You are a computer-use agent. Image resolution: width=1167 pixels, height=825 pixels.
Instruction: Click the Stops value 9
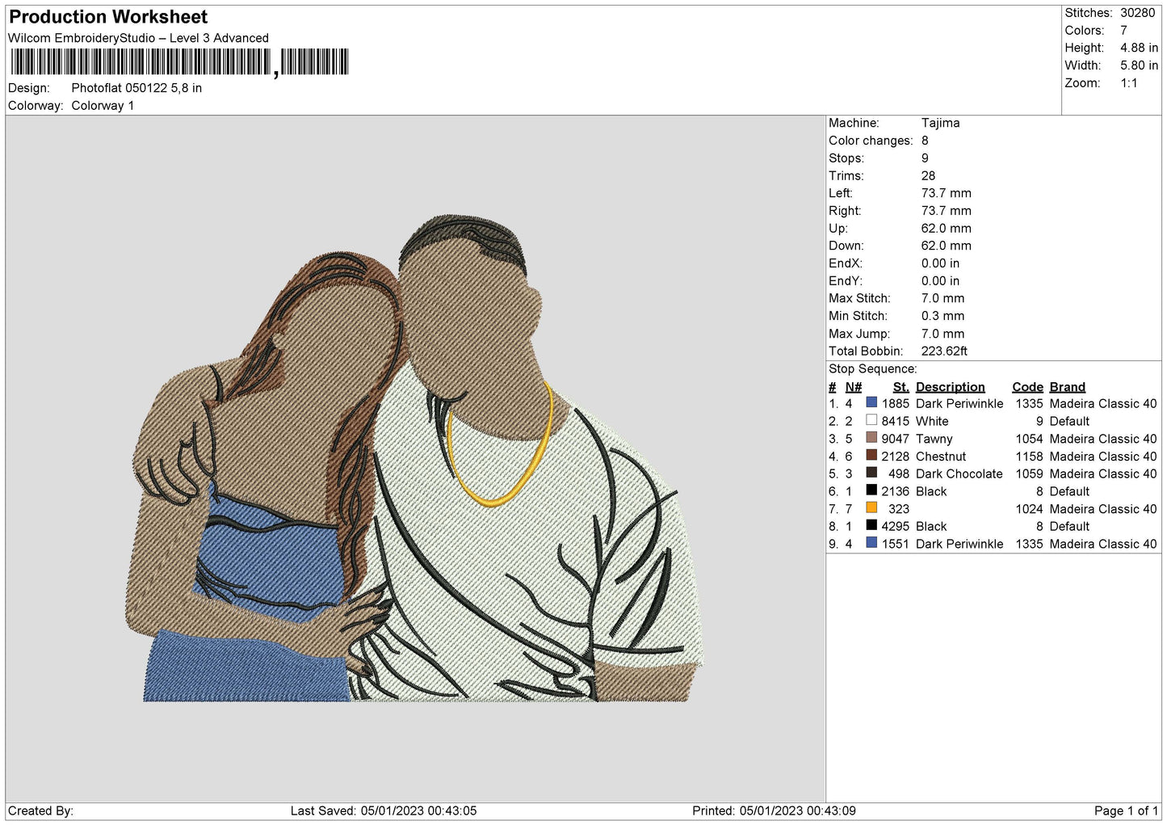[x=925, y=158]
